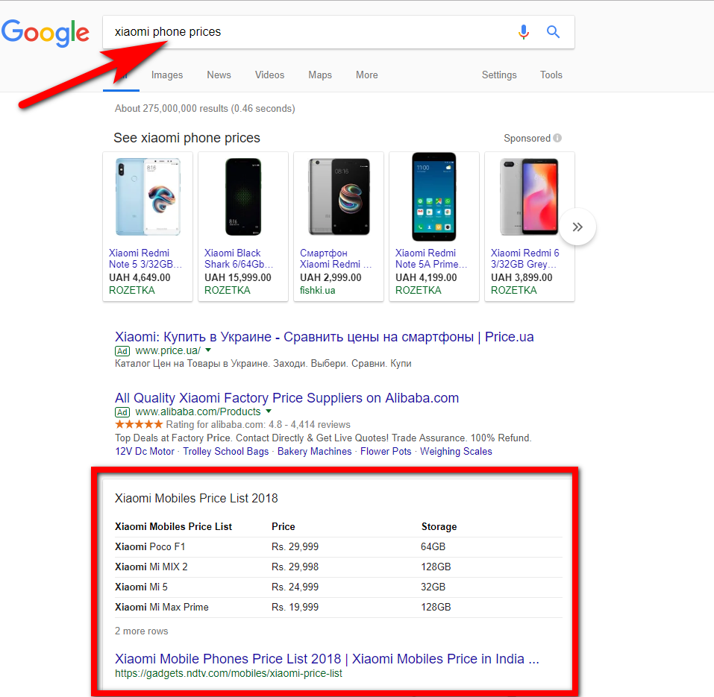Open the More search menu
This screenshot has width=714, height=697.
pyautogui.click(x=366, y=75)
